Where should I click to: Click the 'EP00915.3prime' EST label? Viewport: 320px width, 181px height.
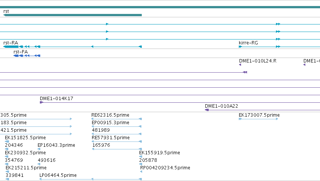pyautogui.click(x=111, y=123)
